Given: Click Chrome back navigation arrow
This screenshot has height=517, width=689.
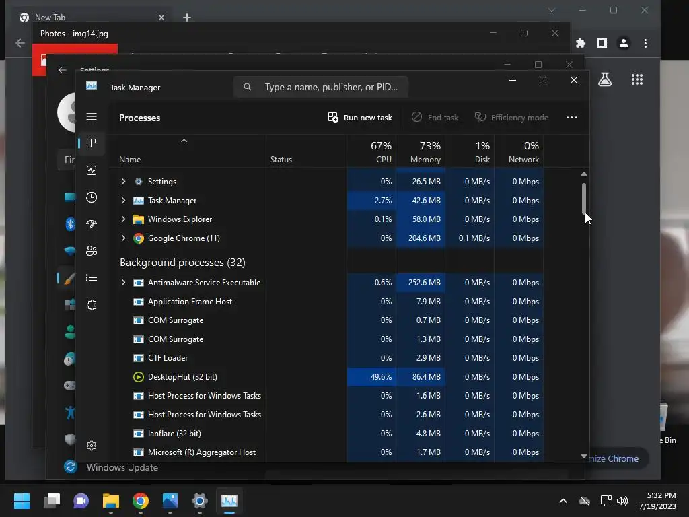Looking at the screenshot, I should click(x=20, y=43).
